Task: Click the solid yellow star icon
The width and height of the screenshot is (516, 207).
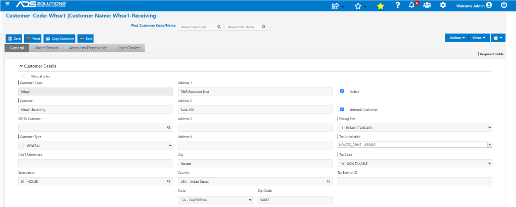Action: (380, 6)
